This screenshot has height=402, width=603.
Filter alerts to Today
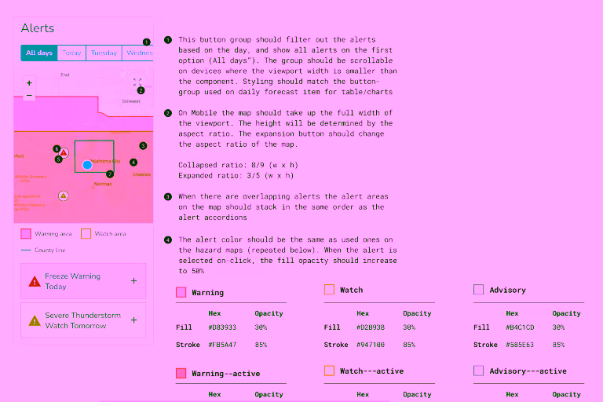(71, 53)
